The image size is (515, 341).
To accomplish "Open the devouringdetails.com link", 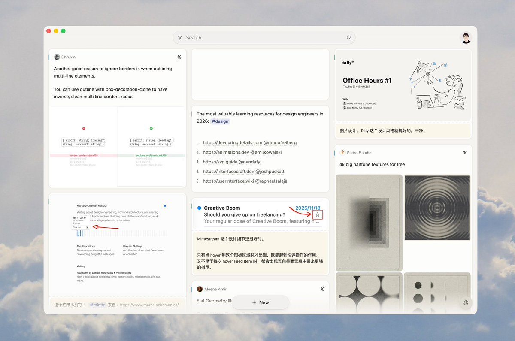I will tap(232, 142).
